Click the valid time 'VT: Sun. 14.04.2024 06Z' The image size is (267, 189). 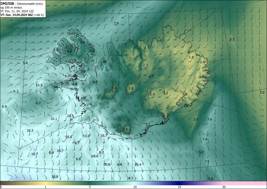(x=17, y=15)
